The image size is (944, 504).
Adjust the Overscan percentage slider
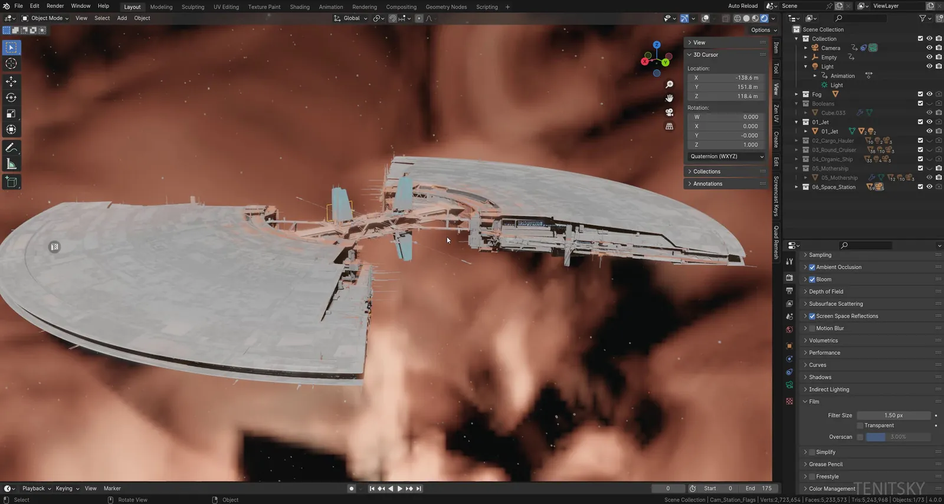point(898,437)
